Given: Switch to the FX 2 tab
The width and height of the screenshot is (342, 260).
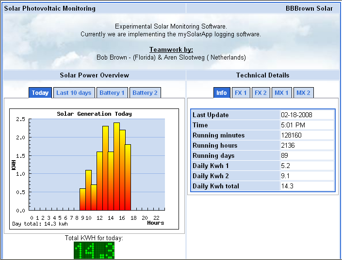Looking at the screenshot, I should 261,93.
